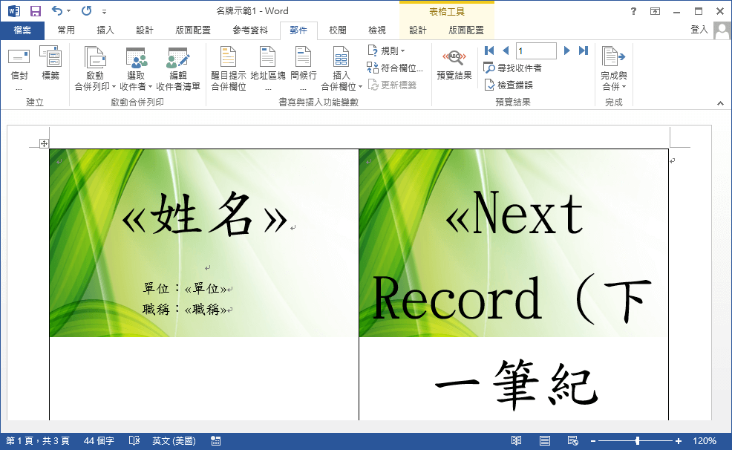Insert a 問候行 greeting line
The height and width of the screenshot is (450, 732).
pos(302,65)
